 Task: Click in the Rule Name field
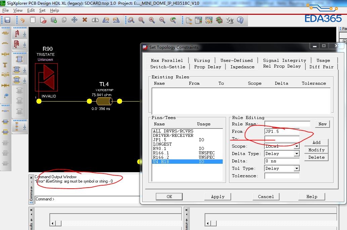(287, 124)
